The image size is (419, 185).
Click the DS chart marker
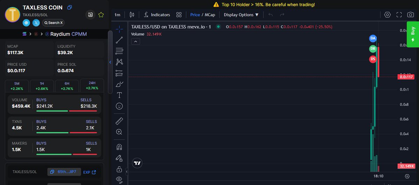click(x=373, y=59)
